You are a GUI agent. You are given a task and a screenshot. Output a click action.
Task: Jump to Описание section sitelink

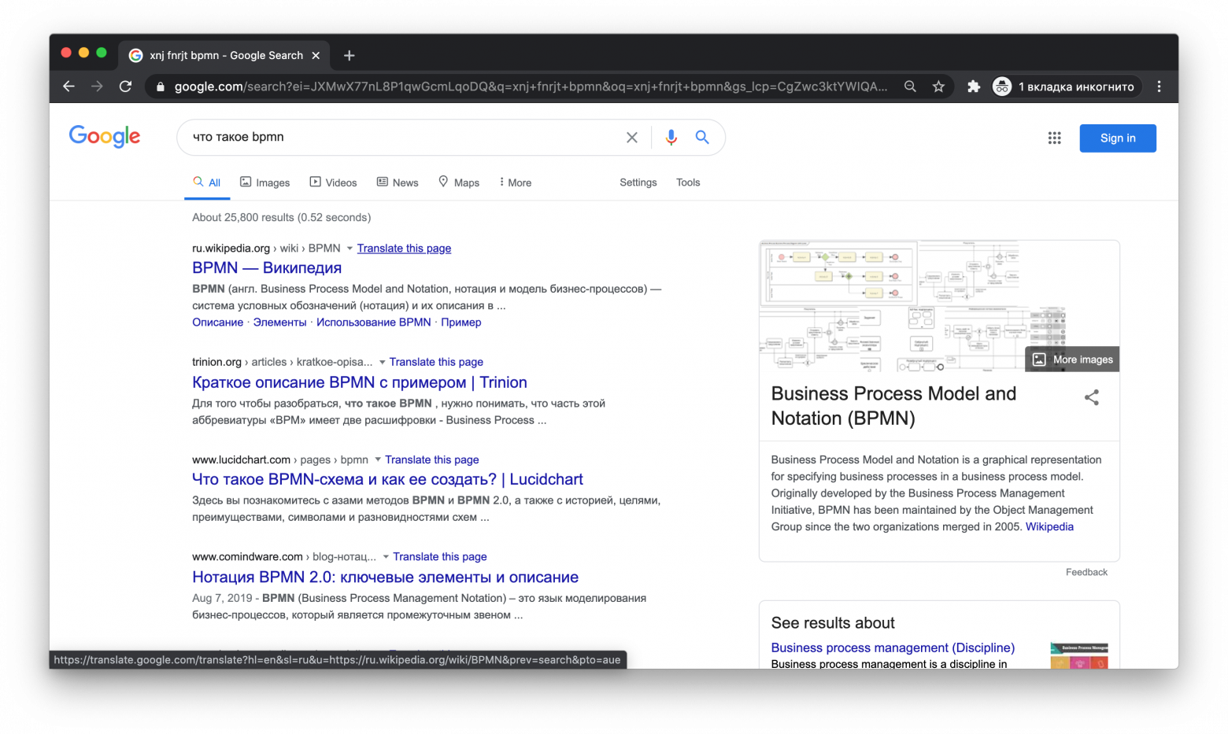pyautogui.click(x=218, y=323)
